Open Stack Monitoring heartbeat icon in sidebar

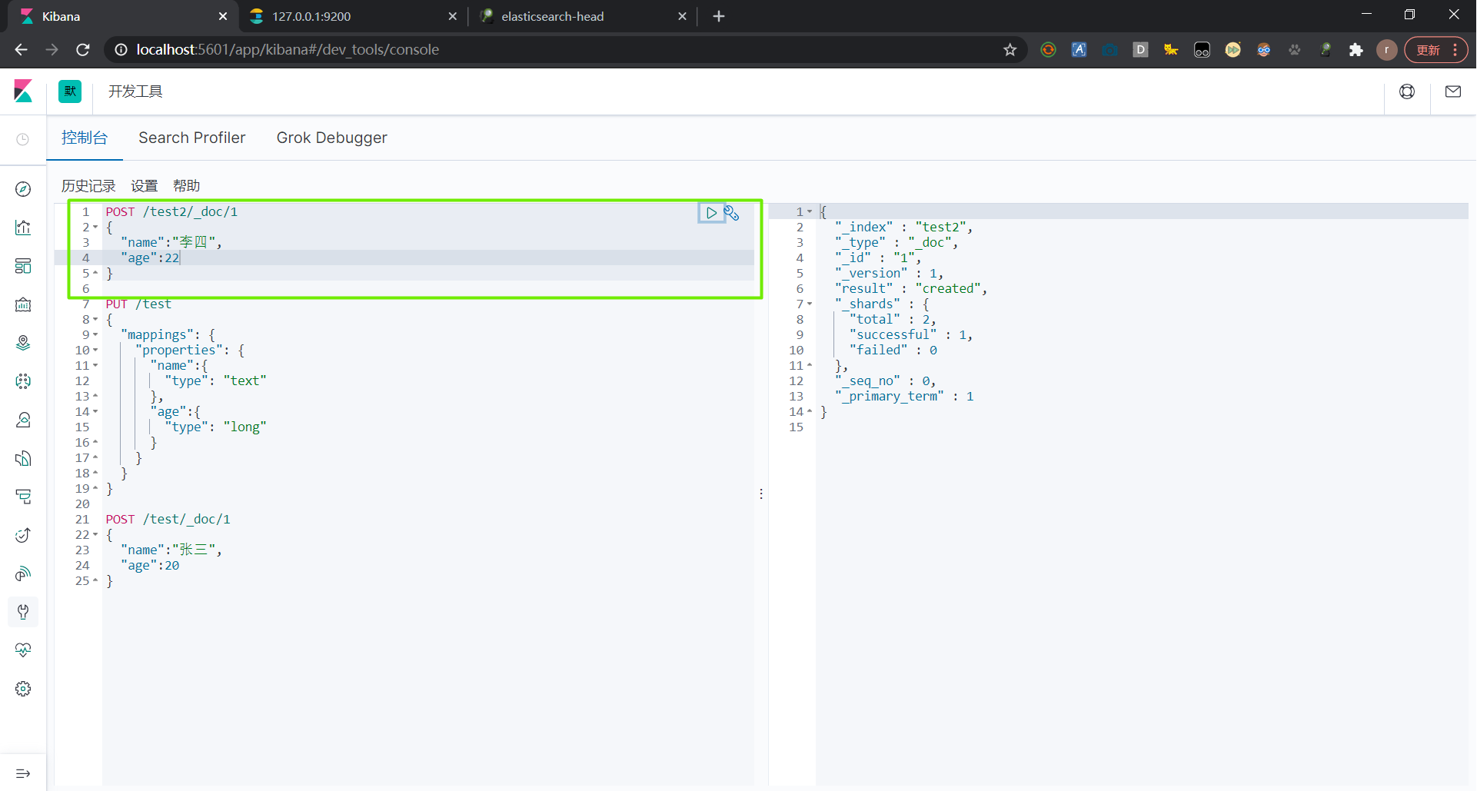[23, 650]
